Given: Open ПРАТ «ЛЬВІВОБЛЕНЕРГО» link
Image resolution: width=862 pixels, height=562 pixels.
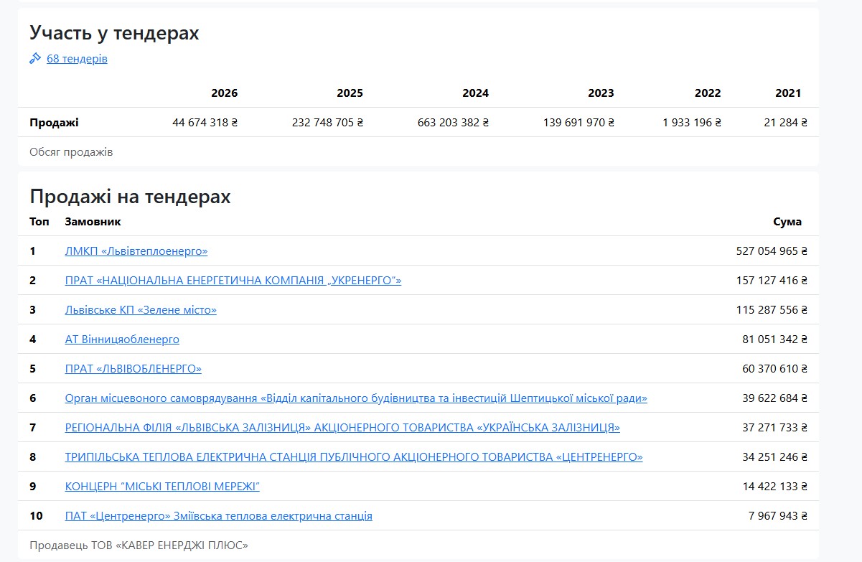Looking at the screenshot, I should pyautogui.click(x=133, y=369).
